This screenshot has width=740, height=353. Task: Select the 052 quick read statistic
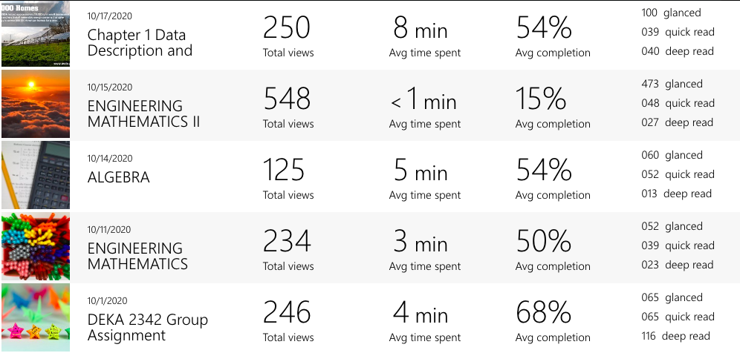click(x=678, y=174)
